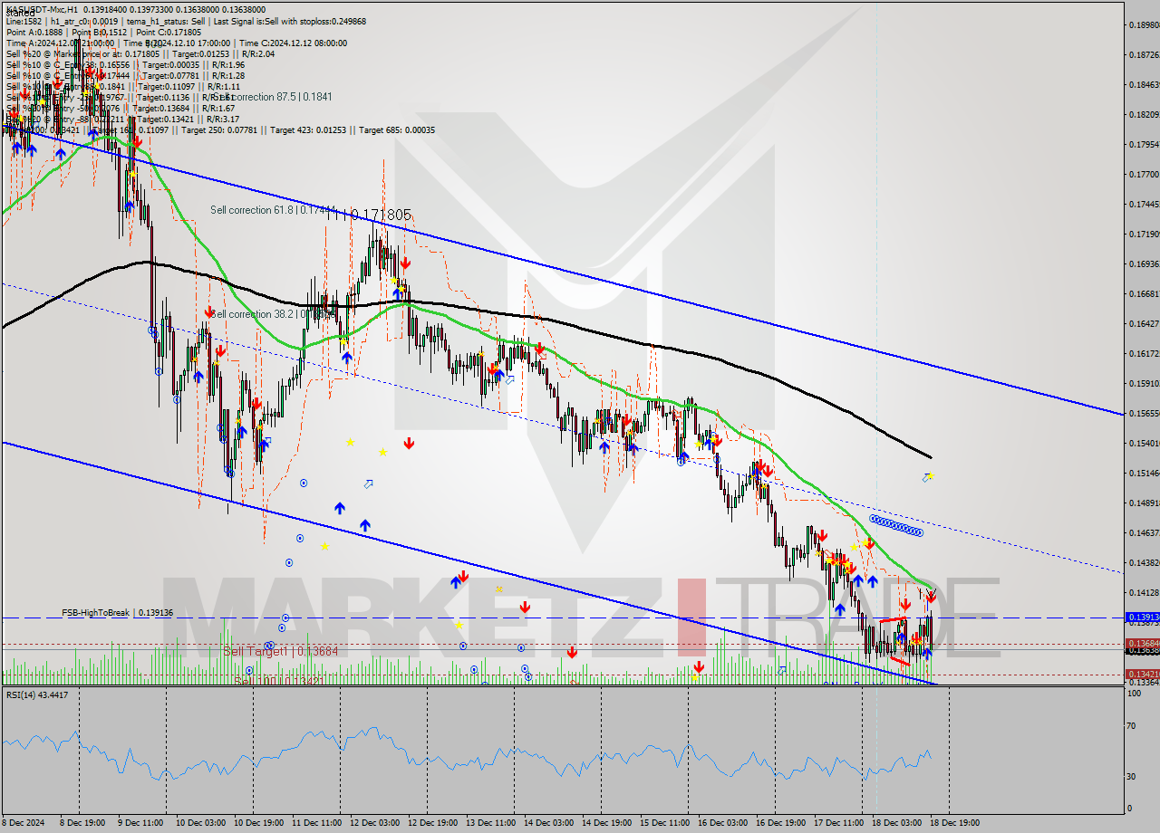
Task: Click the 0.17700 price axis value
Action: pos(1143,174)
